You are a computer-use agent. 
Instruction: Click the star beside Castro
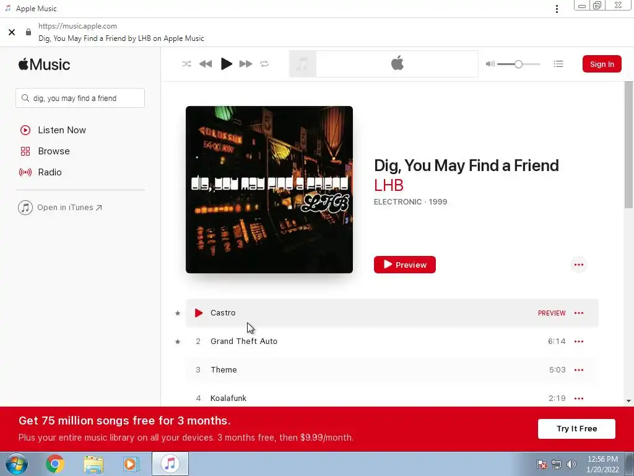tap(178, 313)
